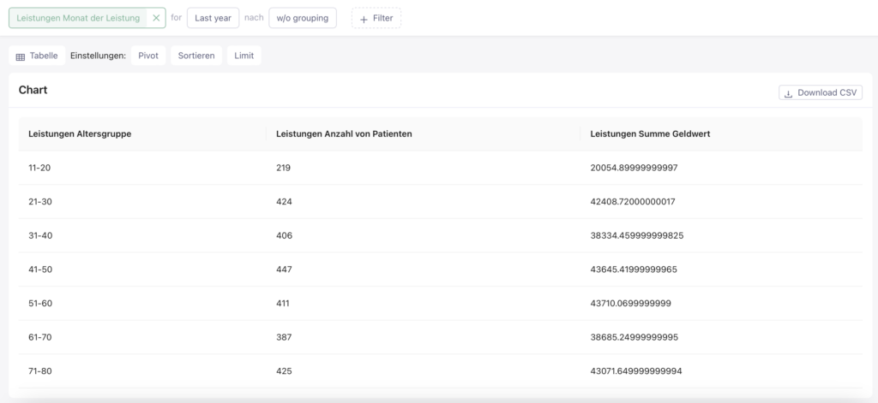Add a new Filter
This screenshot has height=403, width=878.
click(376, 18)
